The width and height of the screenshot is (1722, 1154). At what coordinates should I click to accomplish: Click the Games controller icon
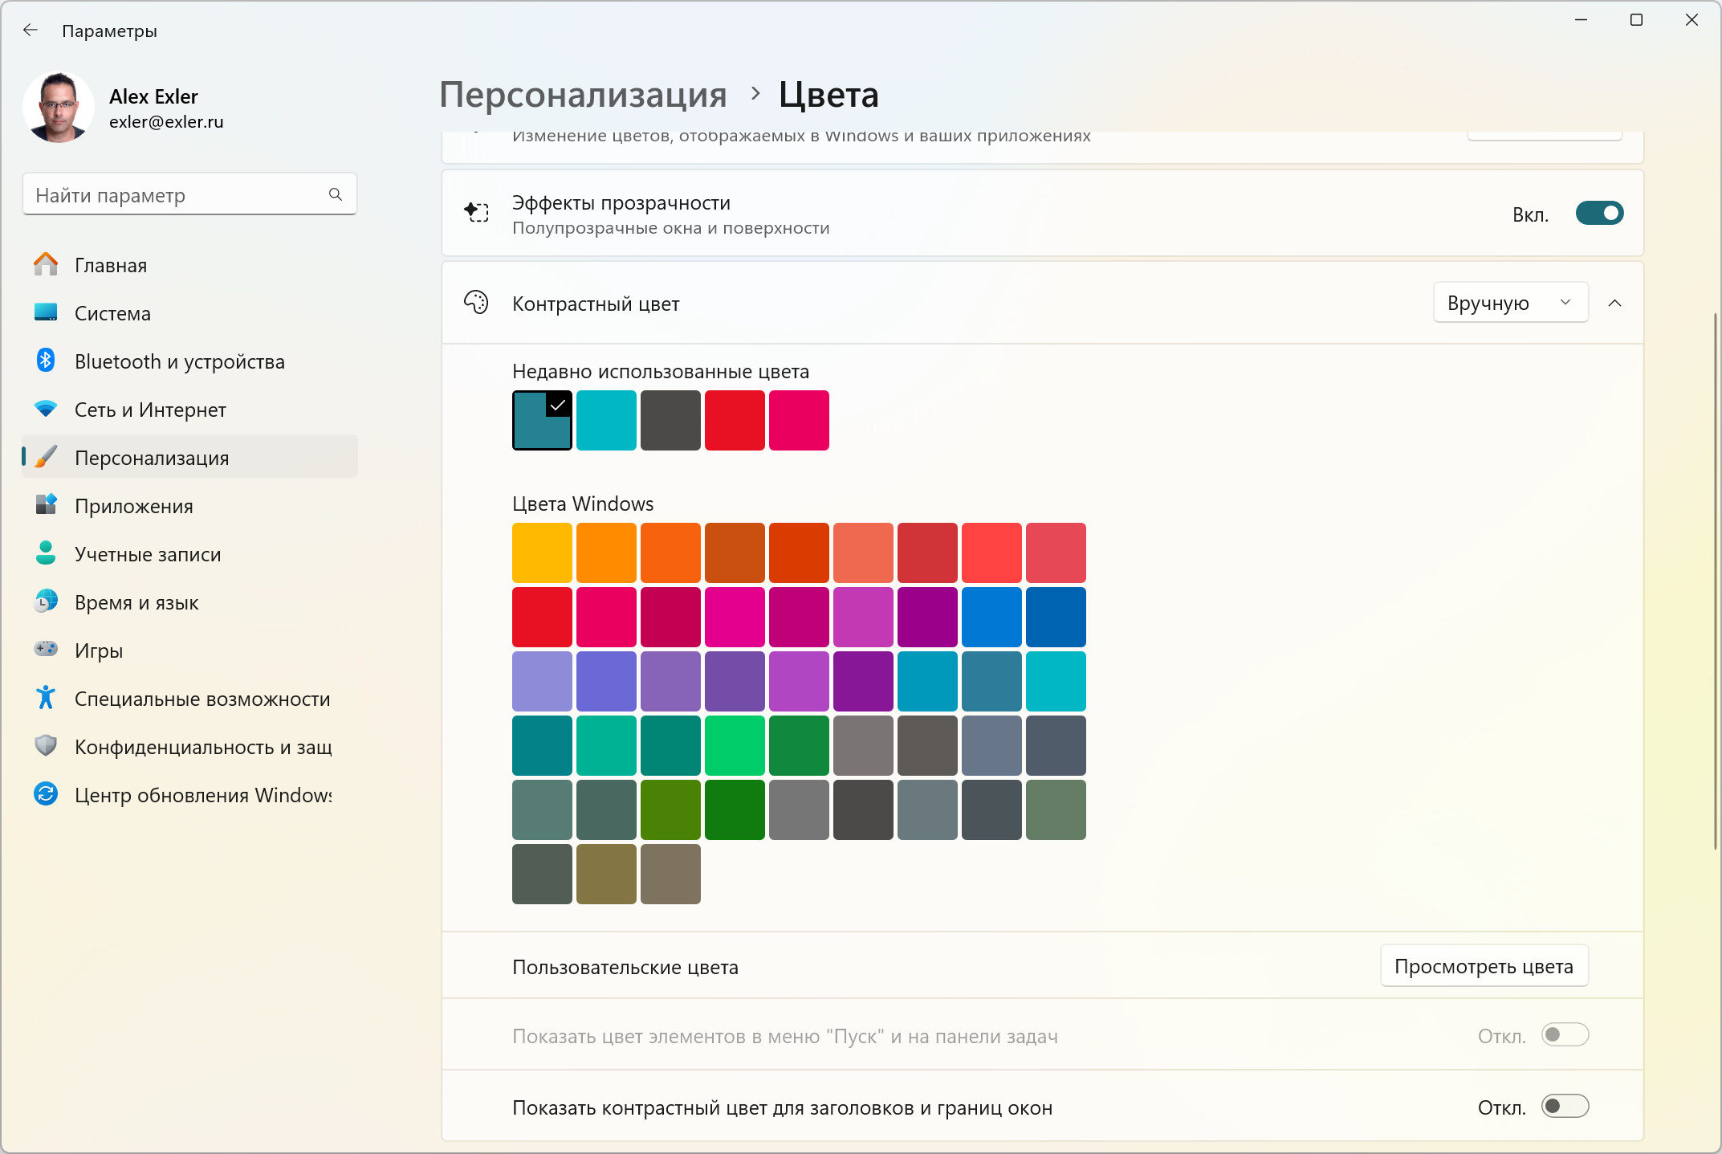46,649
